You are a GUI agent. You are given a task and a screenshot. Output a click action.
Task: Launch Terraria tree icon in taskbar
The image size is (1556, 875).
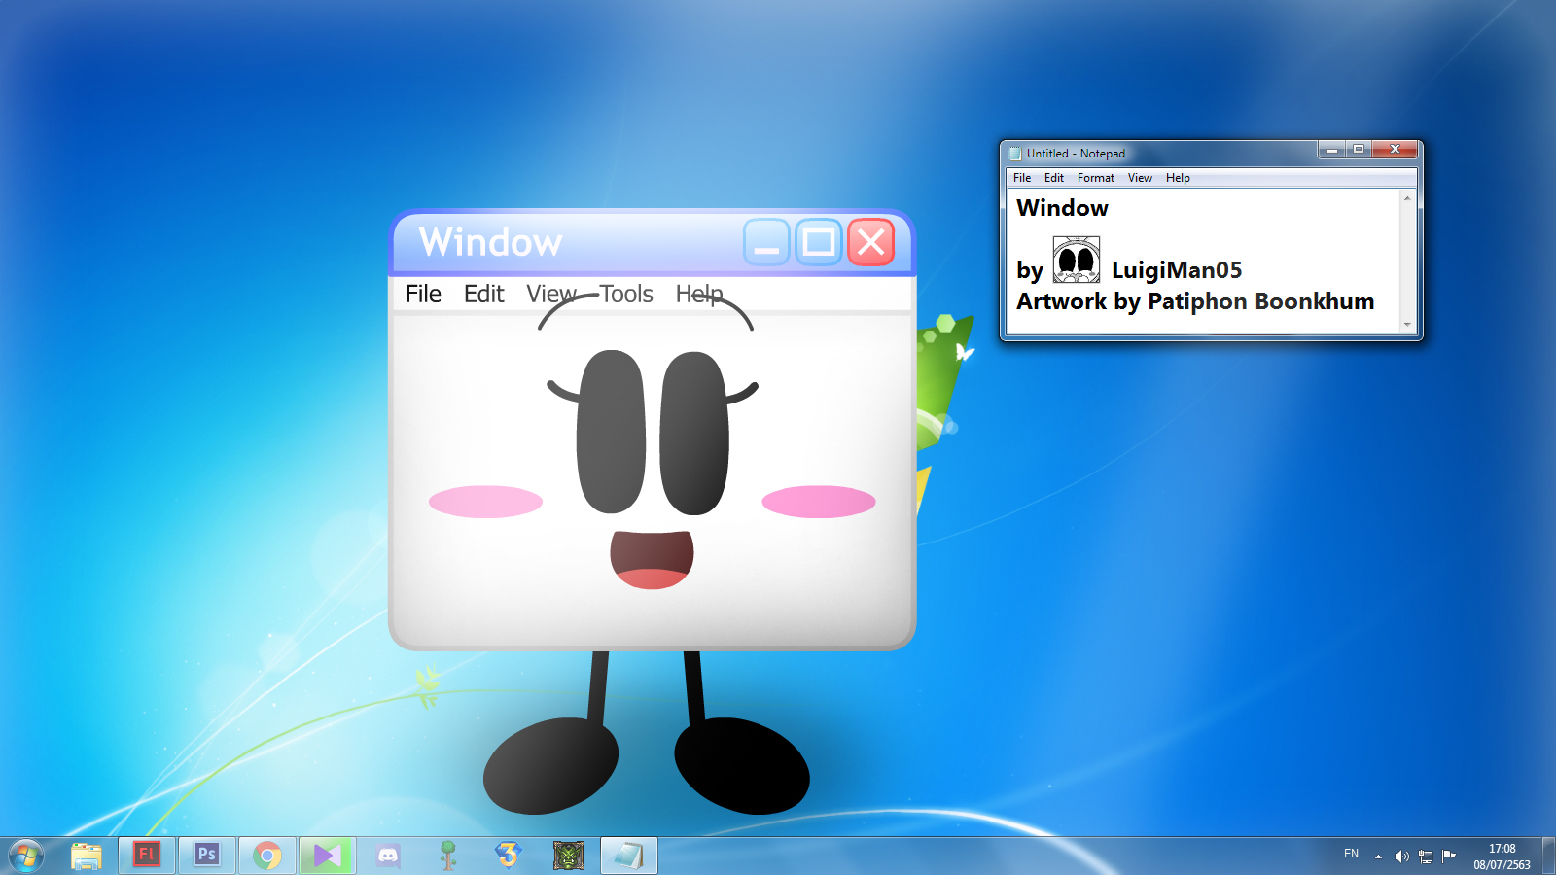pos(448,856)
